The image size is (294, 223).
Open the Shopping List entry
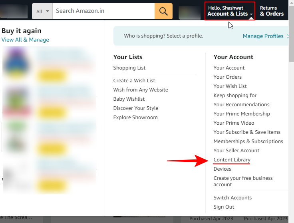pos(129,68)
